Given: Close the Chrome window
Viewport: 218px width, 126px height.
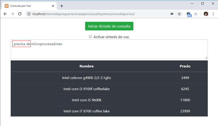Looking at the screenshot, I should pyautogui.click(x=213, y=3).
